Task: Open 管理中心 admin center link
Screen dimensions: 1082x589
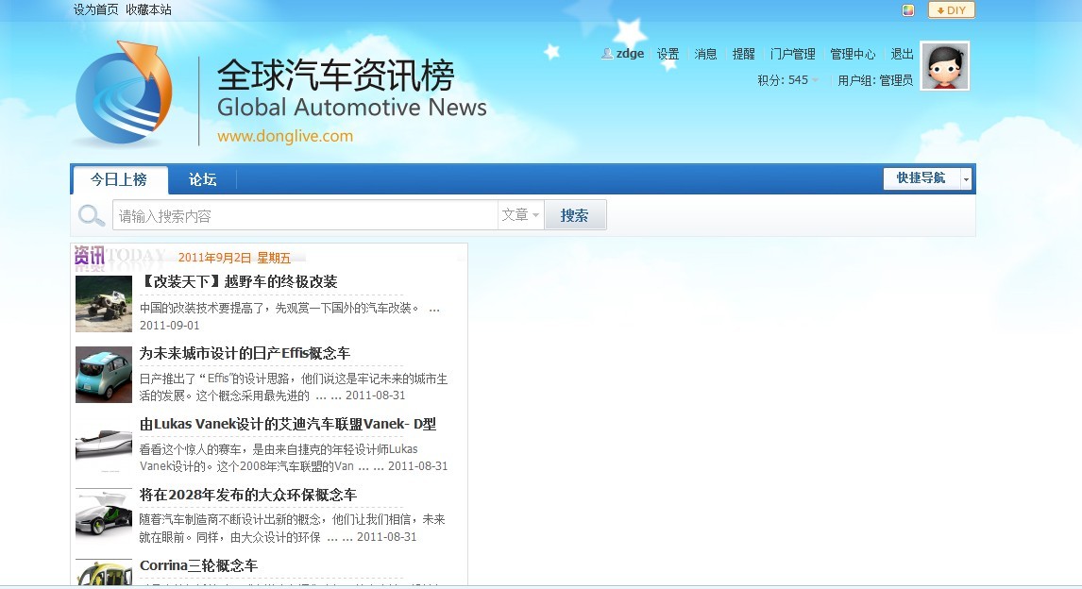Action: 853,54
